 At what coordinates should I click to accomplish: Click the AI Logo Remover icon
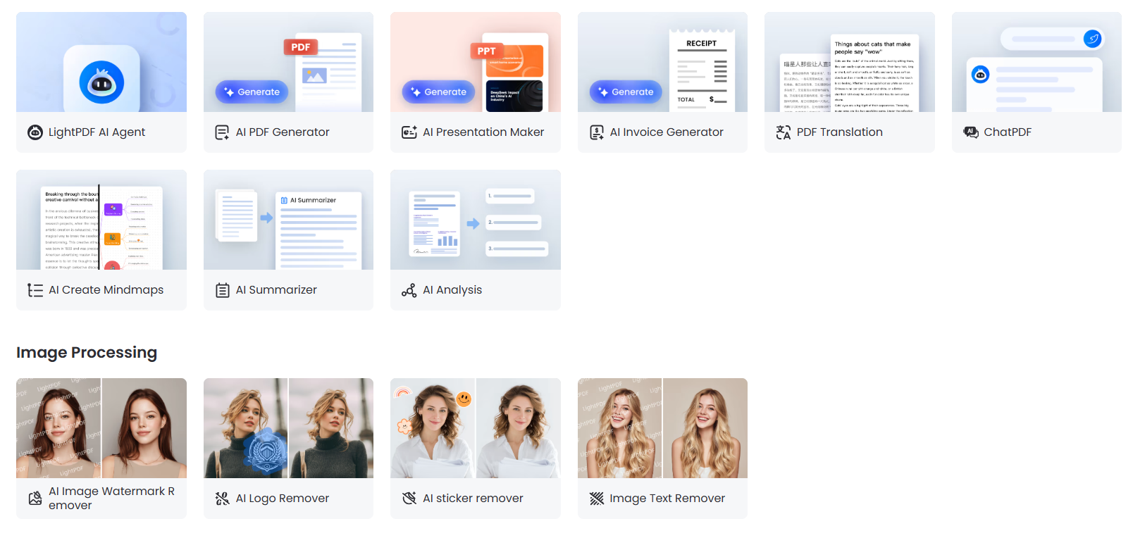(222, 499)
